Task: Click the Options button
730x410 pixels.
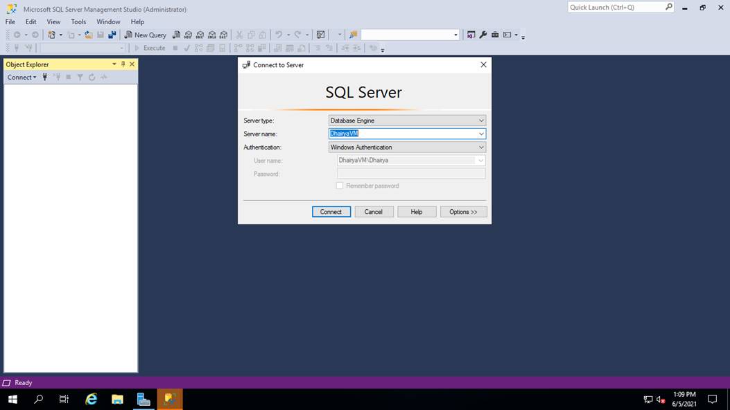Action: (463, 211)
